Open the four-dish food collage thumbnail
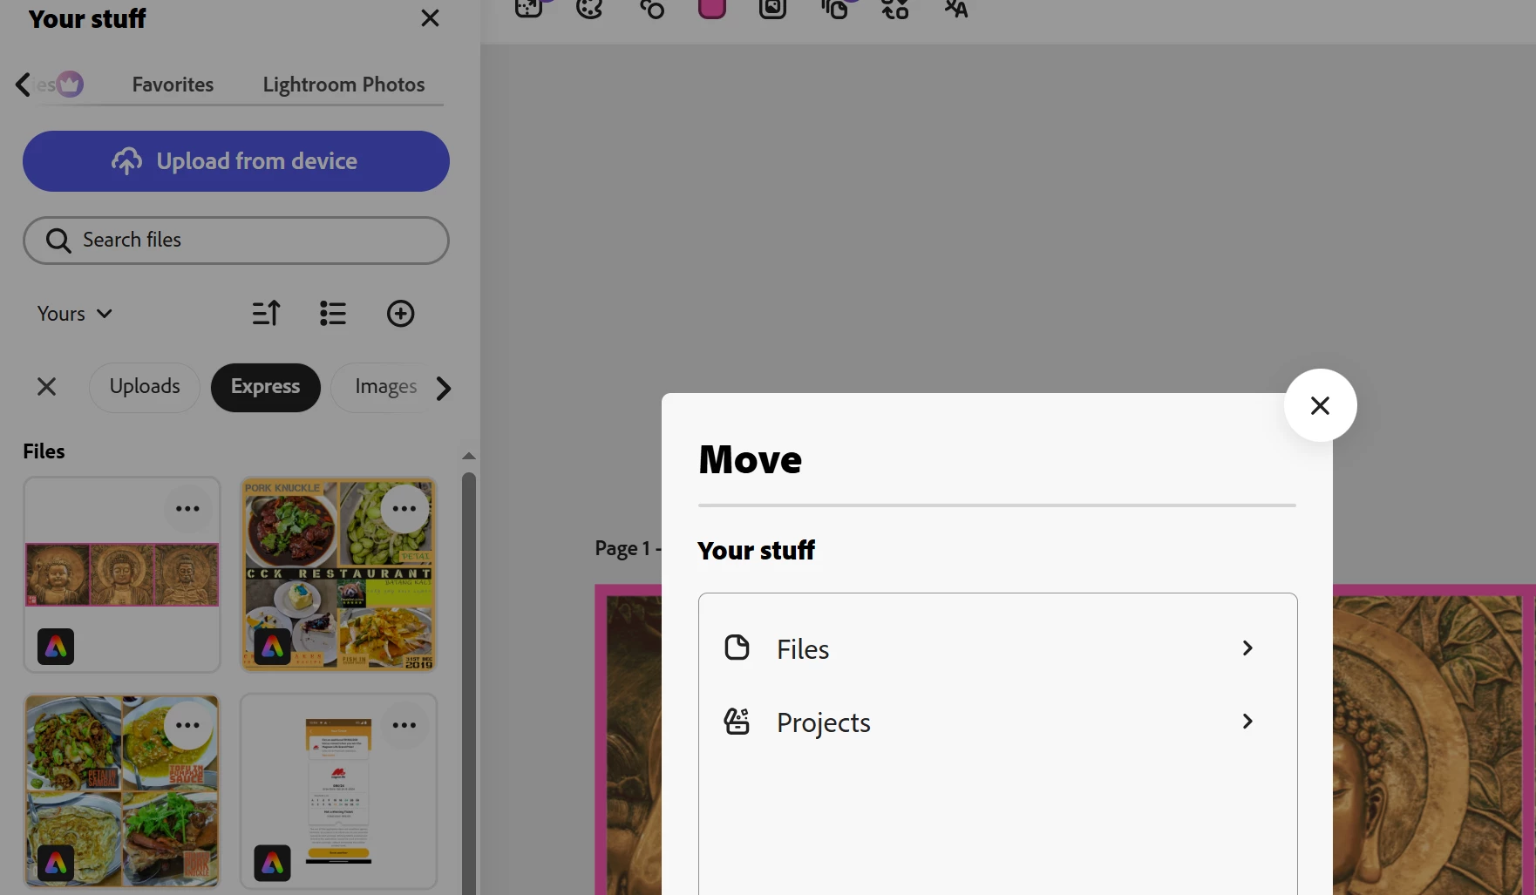The width and height of the screenshot is (1536, 895). point(122,791)
